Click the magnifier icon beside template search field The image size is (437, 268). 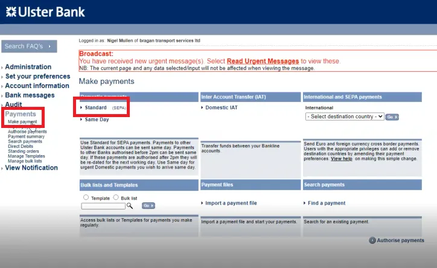(x=130, y=206)
